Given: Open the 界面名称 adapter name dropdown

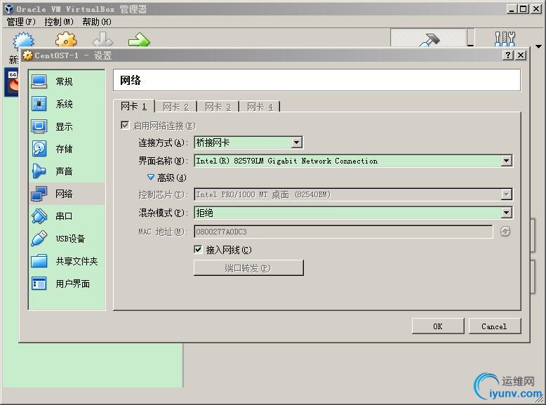Looking at the screenshot, I should tap(353, 161).
